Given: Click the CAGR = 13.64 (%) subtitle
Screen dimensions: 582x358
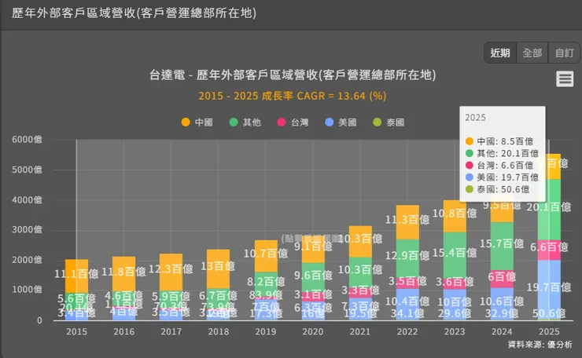Looking at the screenshot, I should click(x=293, y=96).
